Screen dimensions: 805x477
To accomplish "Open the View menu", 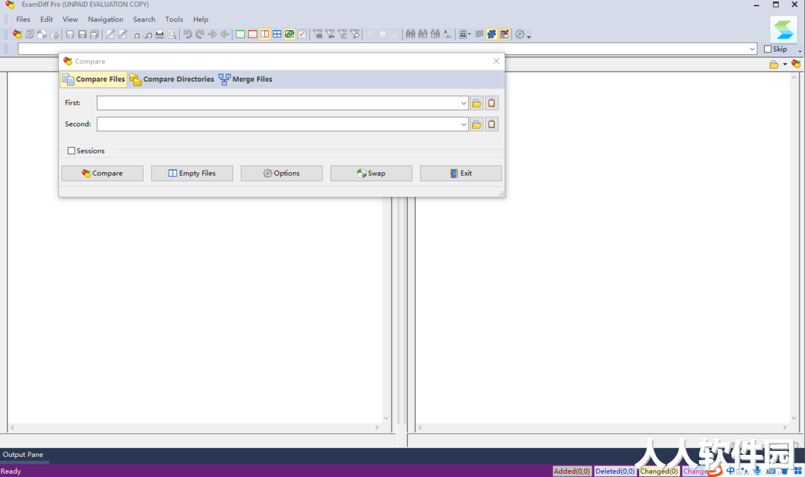I will tap(70, 19).
